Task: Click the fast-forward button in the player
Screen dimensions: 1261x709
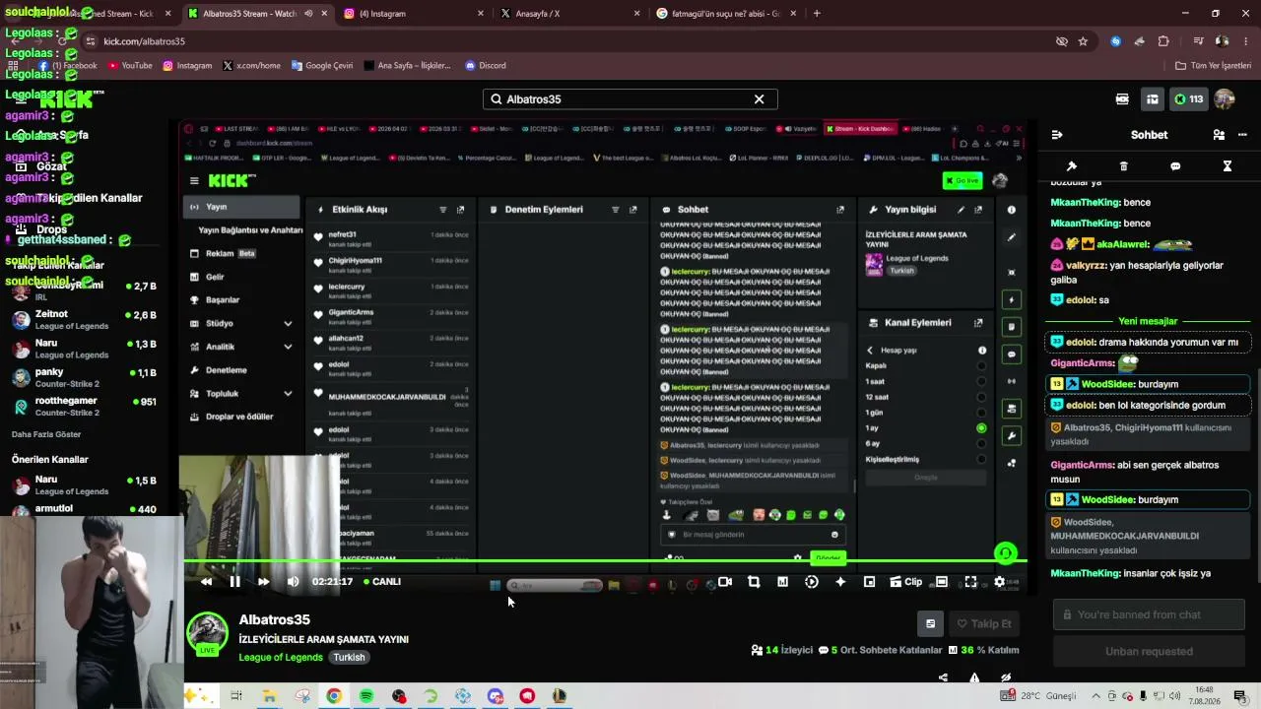Action: point(263,582)
